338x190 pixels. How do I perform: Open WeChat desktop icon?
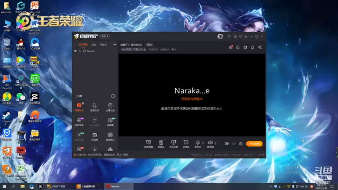click(x=21, y=98)
